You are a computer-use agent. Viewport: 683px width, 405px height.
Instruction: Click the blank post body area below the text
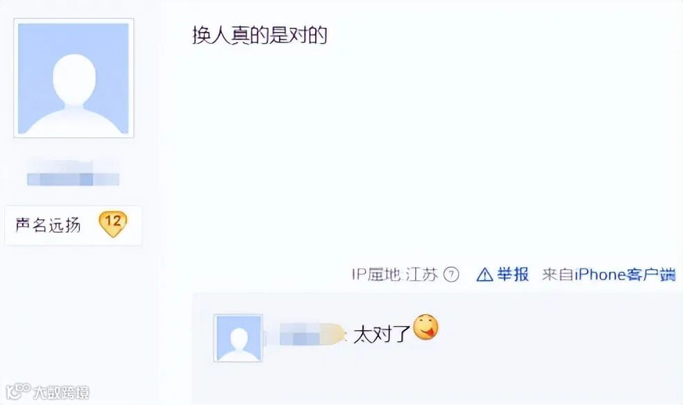coord(431,153)
